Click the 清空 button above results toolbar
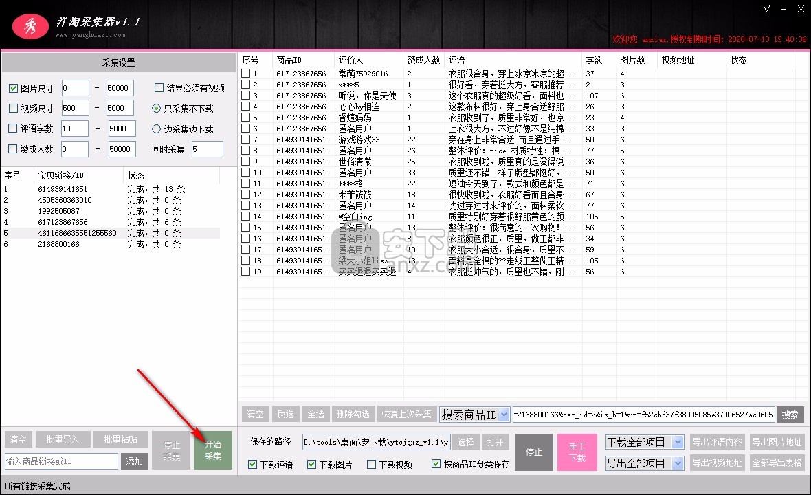811x495 pixels. (255, 415)
